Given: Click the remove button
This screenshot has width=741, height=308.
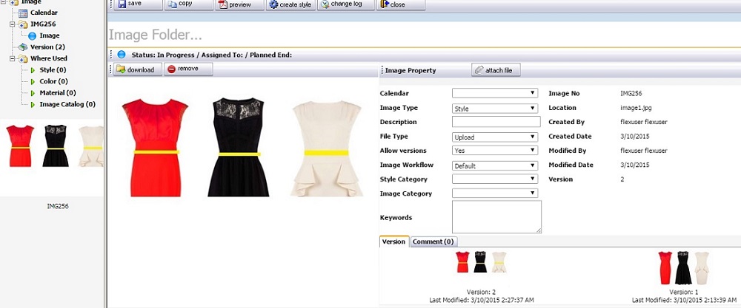Looking at the screenshot, I should [188, 69].
